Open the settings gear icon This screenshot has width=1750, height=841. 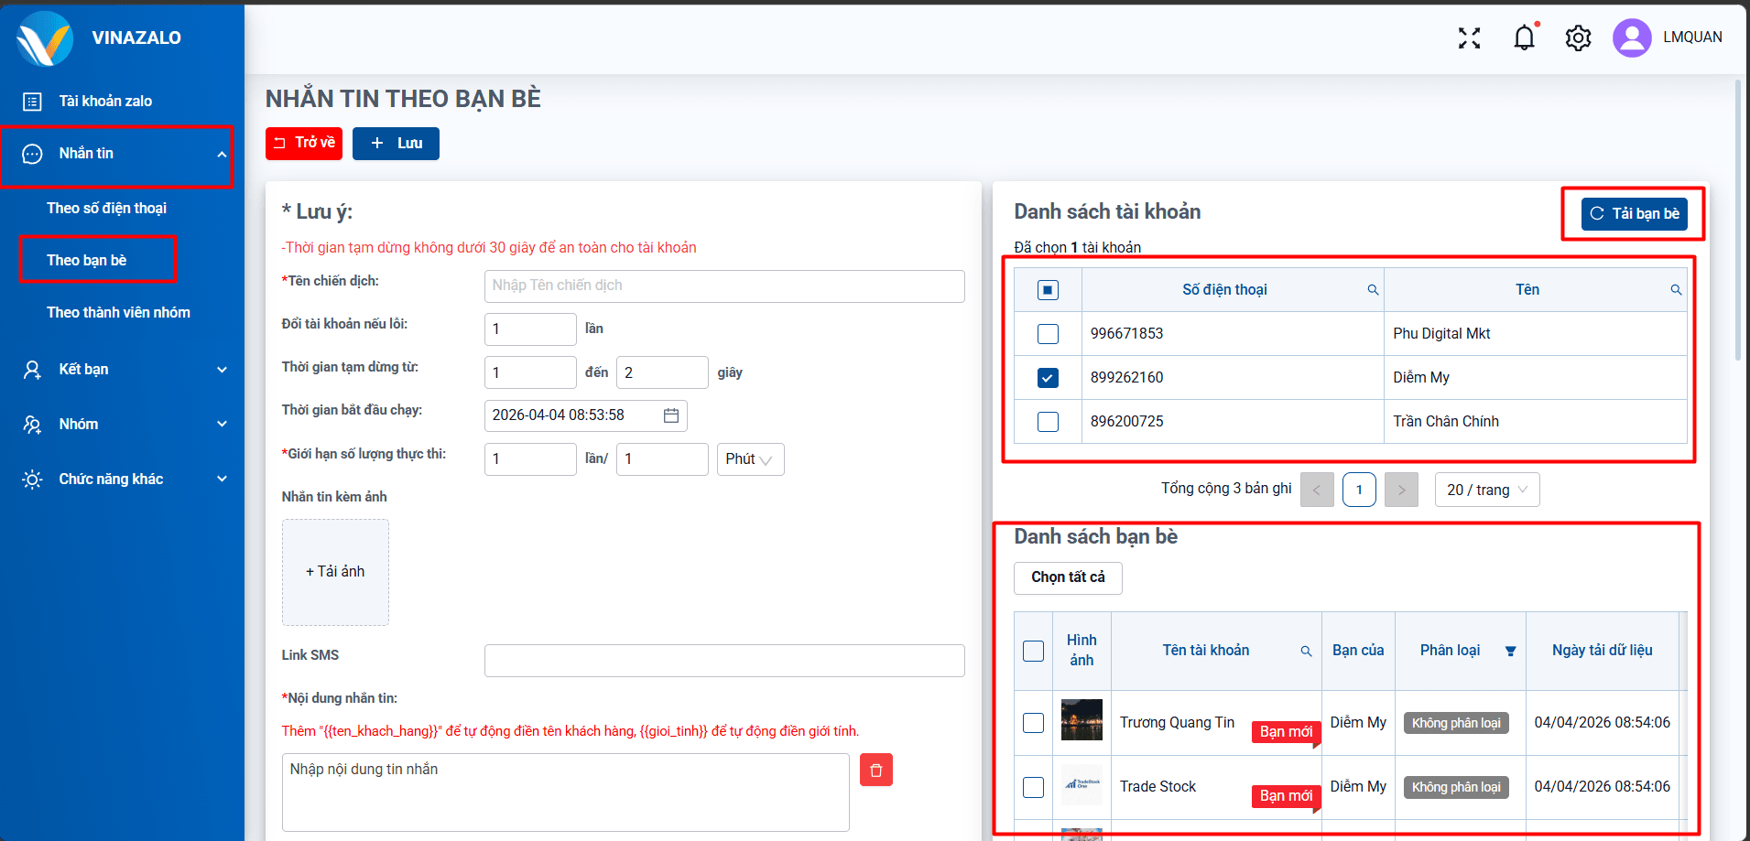click(1578, 38)
